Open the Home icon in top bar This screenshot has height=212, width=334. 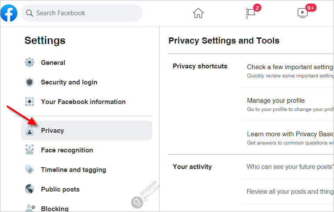[198, 13]
